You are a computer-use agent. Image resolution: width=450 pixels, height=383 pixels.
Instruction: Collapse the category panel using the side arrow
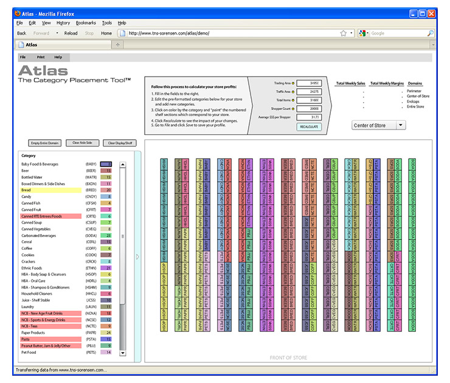pos(137,257)
